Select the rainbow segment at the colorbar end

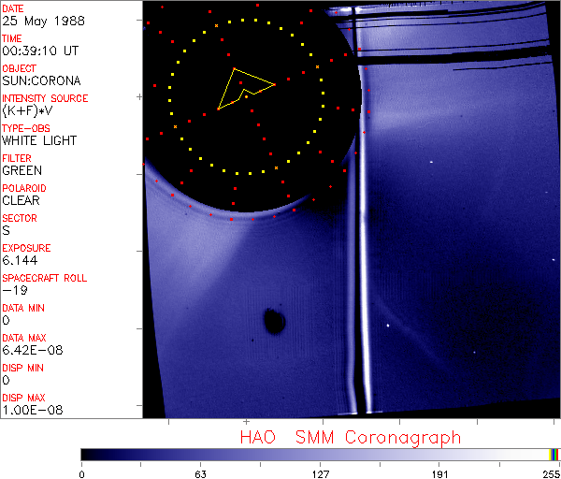pyautogui.click(x=554, y=454)
